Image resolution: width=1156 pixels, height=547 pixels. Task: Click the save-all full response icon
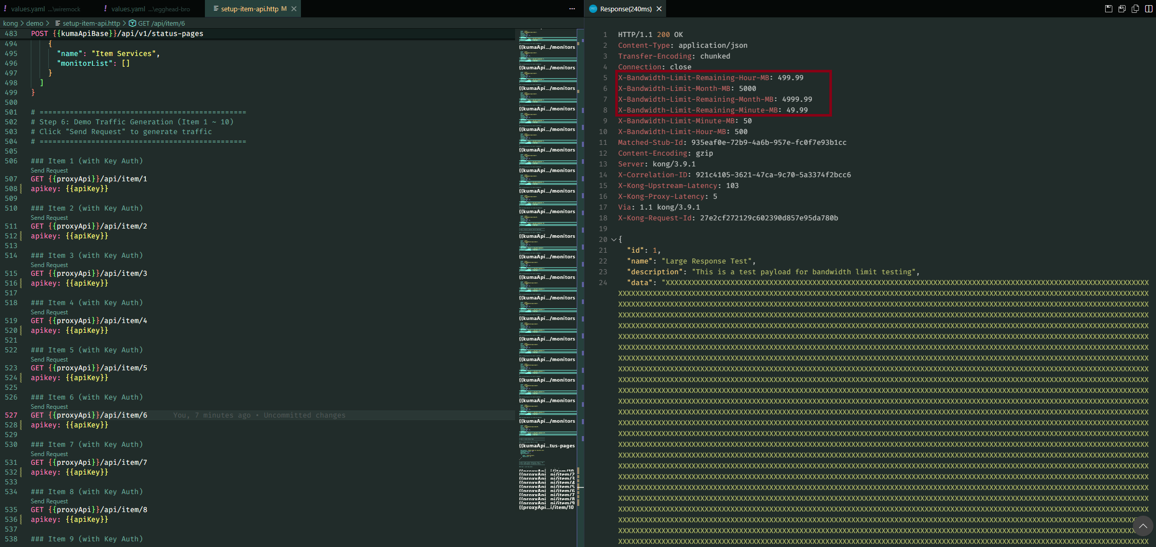1122,8
